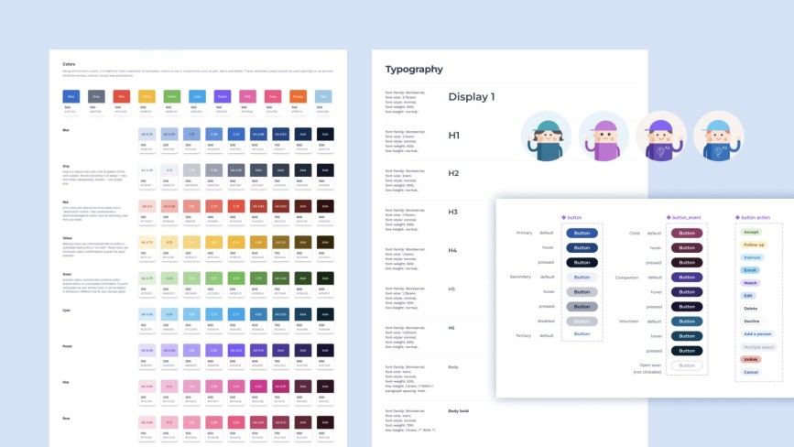Pick the primary Gray swatch in top row
This screenshot has width=794, height=447.
(x=96, y=95)
